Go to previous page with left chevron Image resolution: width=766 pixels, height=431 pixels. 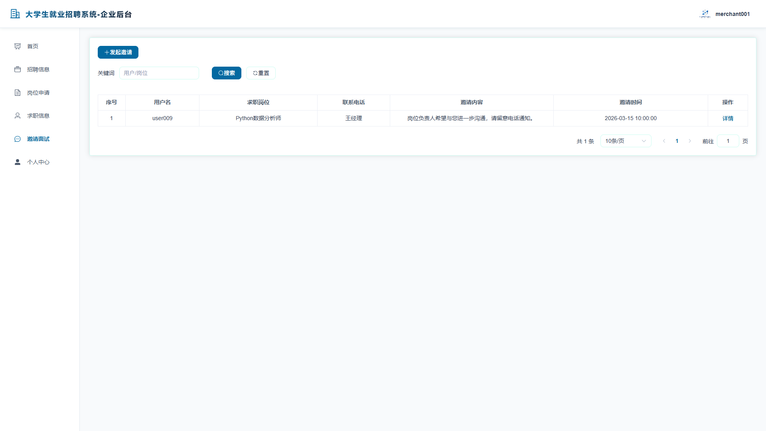(x=664, y=141)
